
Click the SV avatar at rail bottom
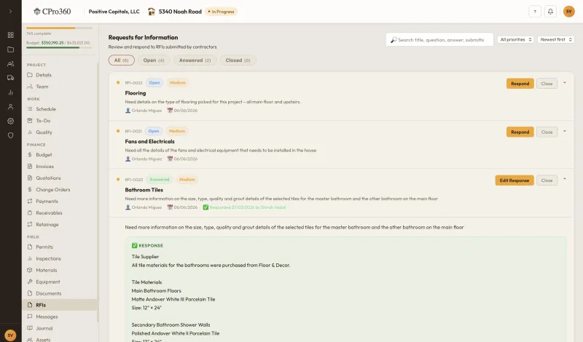click(10, 335)
